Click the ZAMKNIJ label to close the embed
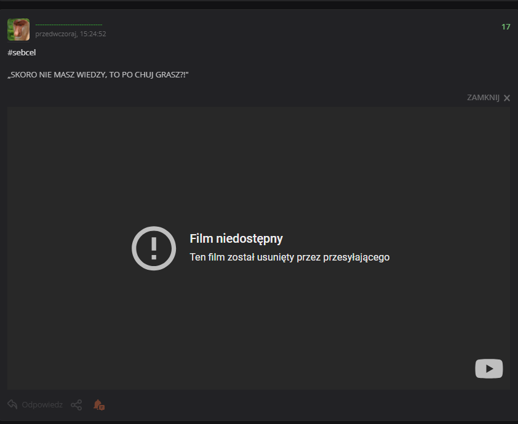518x424 pixels. click(x=483, y=98)
